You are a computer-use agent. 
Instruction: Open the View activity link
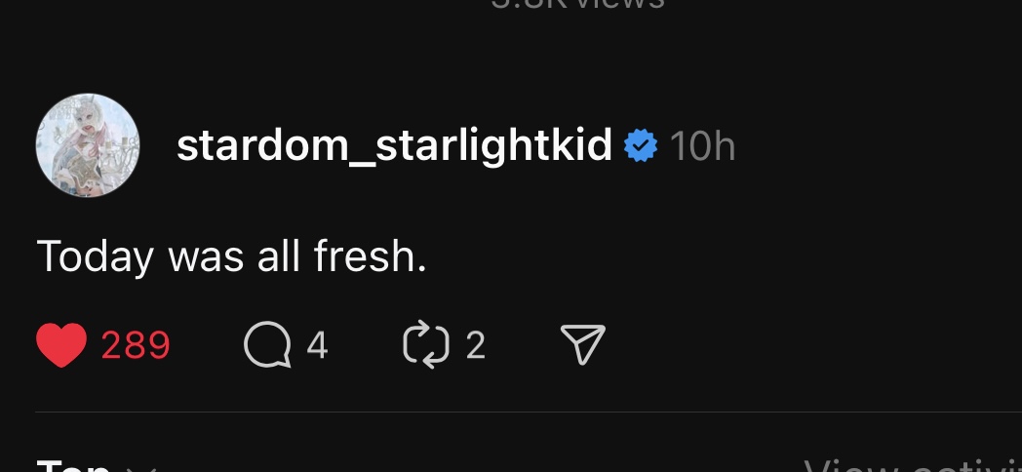[x=913, y=465]
